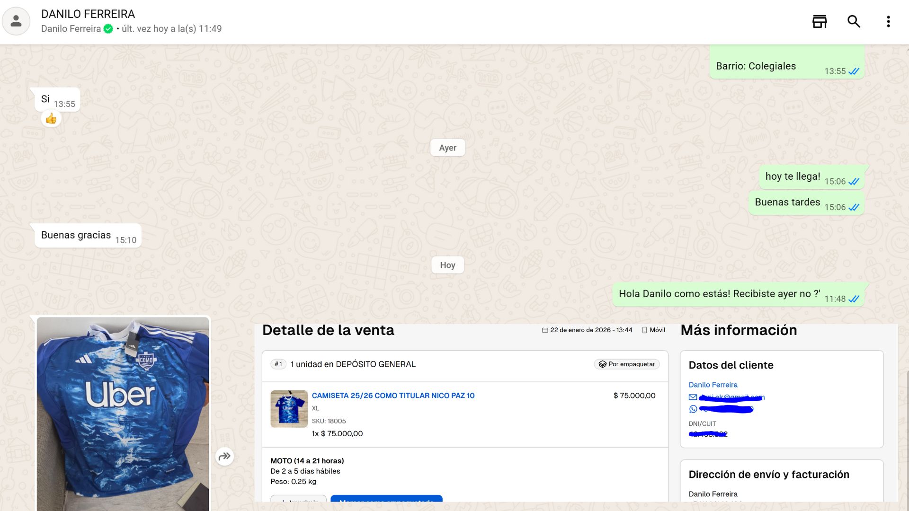Screen dimensions: 909x511
Task: Click Danilo Ferreira's profile avatar
Action: point(16,21)
